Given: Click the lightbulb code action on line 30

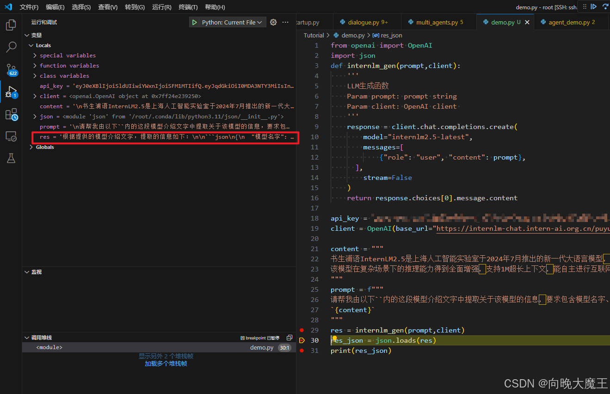Looking at the screenshot, I should [334, 339].
